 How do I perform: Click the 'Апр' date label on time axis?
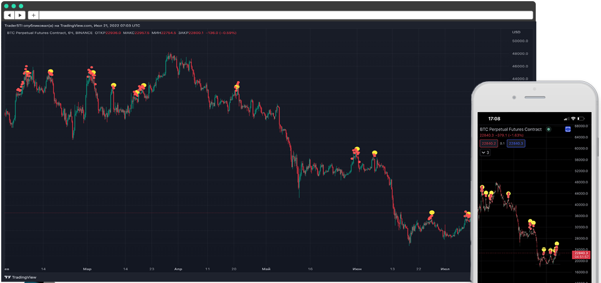click(178, 269)
